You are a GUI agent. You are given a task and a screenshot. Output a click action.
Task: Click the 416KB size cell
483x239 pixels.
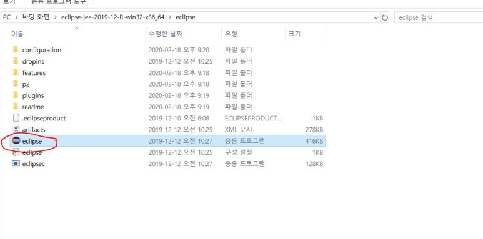pos(314,141)
